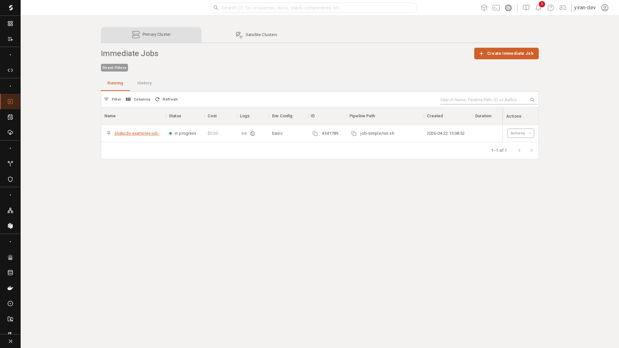
Task: Expand the sidebar with bottom arrow
Action: pyautogui.click(x=10, y=341)
